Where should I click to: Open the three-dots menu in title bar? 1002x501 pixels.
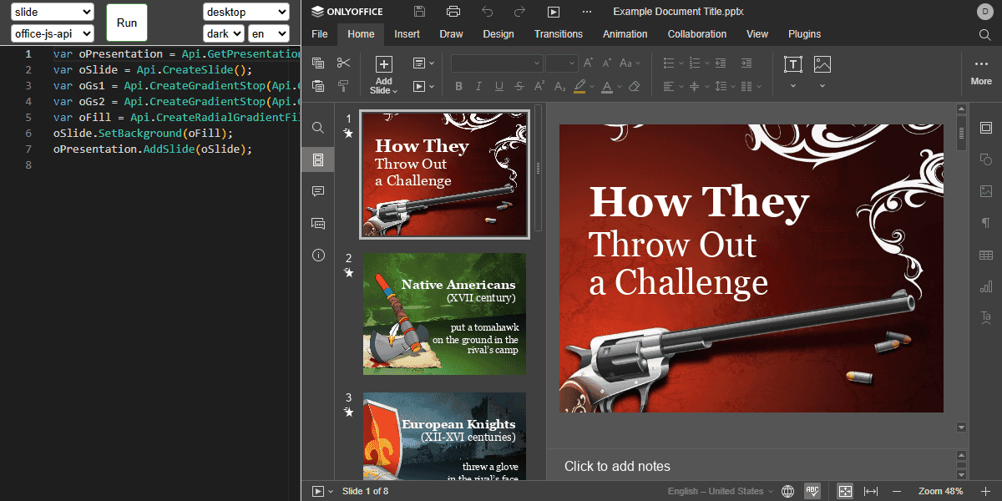(587, 12)
